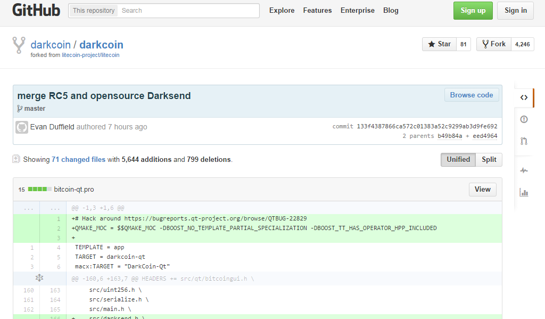The height and width of the screenshot is (319, 545).
Task: Open the Code sidebar icon
Action: pyautogui.click(x=524, y=97)
